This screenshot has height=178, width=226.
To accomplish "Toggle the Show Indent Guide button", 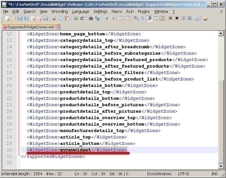I will pyautogui.click(x=149, y=18).
